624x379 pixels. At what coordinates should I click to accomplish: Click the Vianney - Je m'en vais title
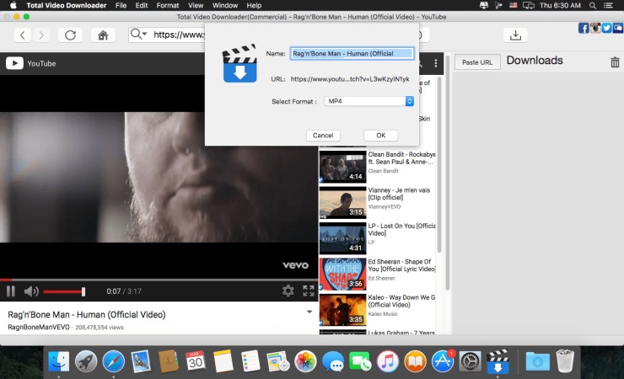pyautogui.click(x=399, y=194)
